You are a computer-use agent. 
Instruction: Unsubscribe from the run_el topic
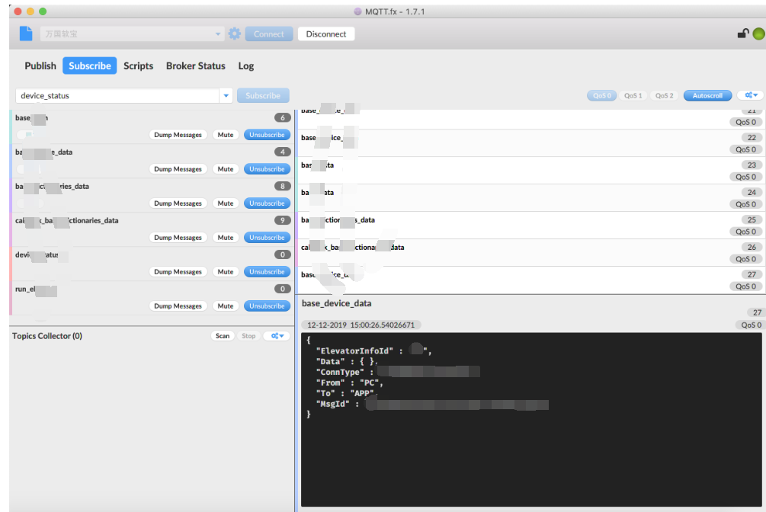point(267,306)
